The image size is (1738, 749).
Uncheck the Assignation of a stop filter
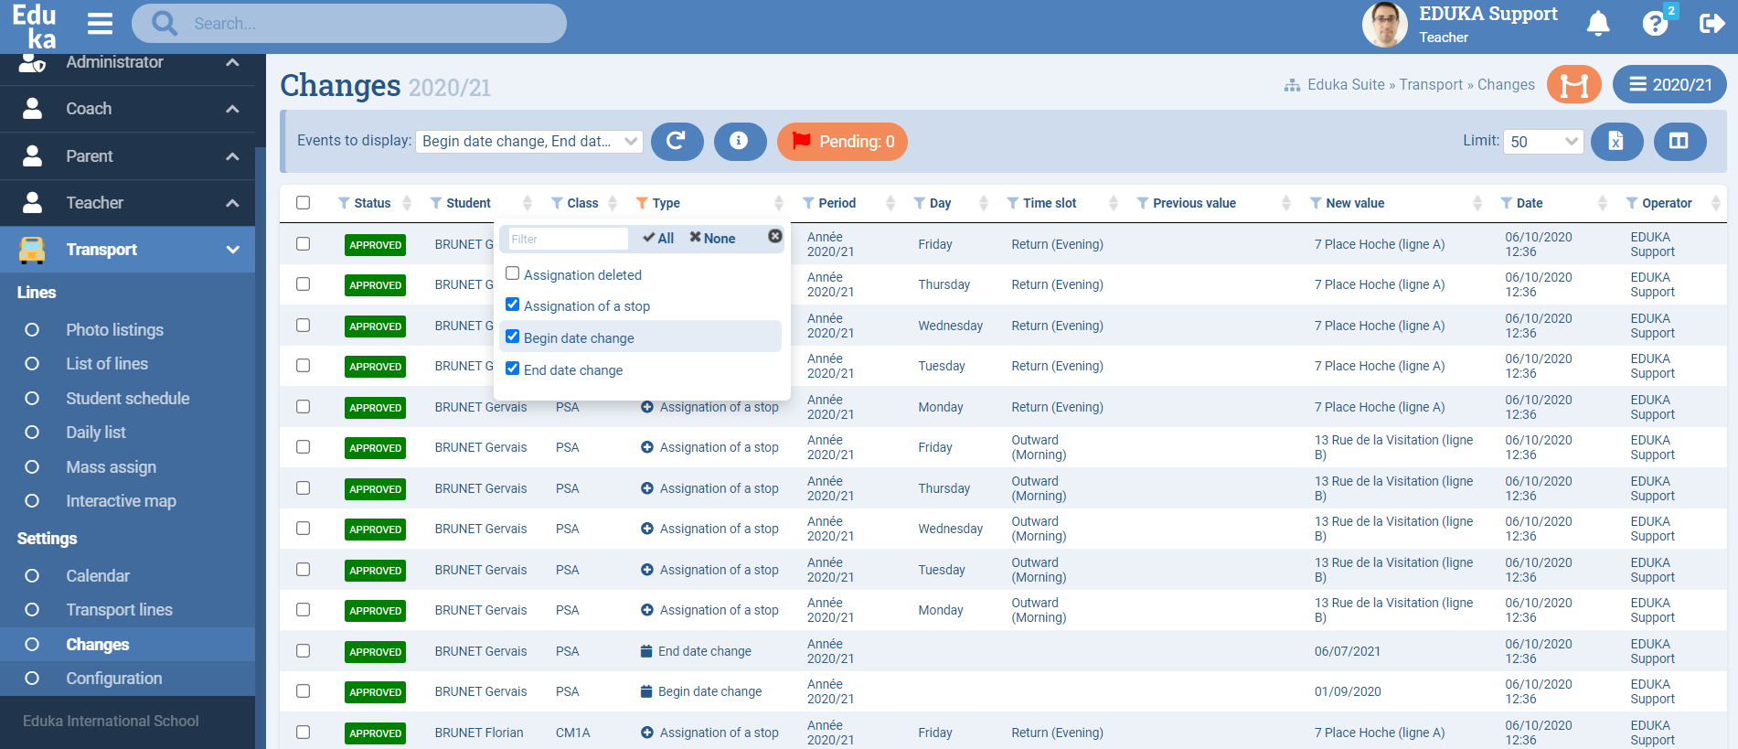[x=513, y=305]
